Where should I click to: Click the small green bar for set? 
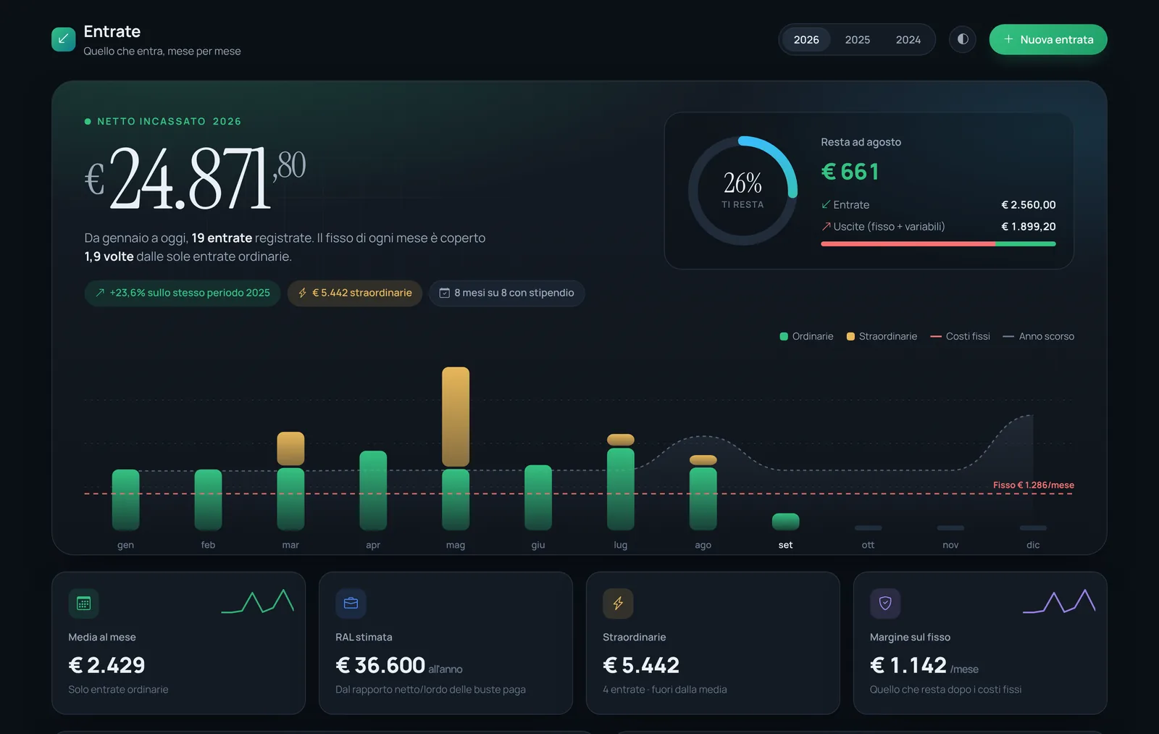click(x=786, y=522)
